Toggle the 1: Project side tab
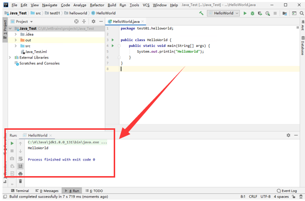The height and width of the screenshot is (201, 305). click(x=5, y=30)
